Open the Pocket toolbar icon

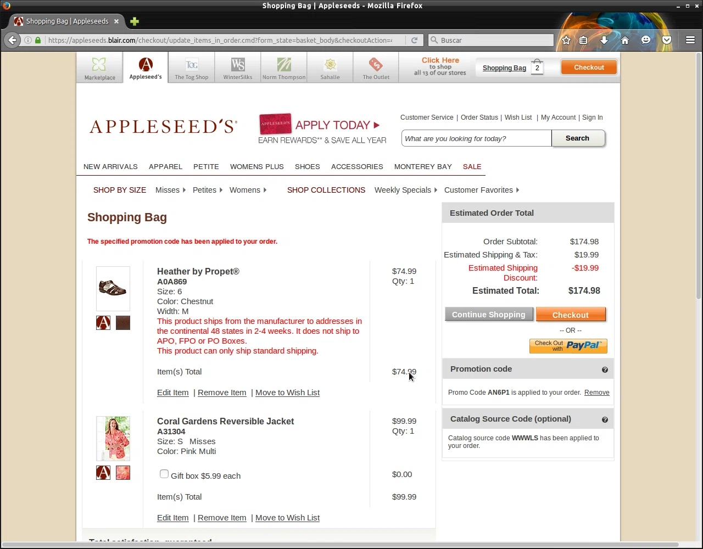667,40
